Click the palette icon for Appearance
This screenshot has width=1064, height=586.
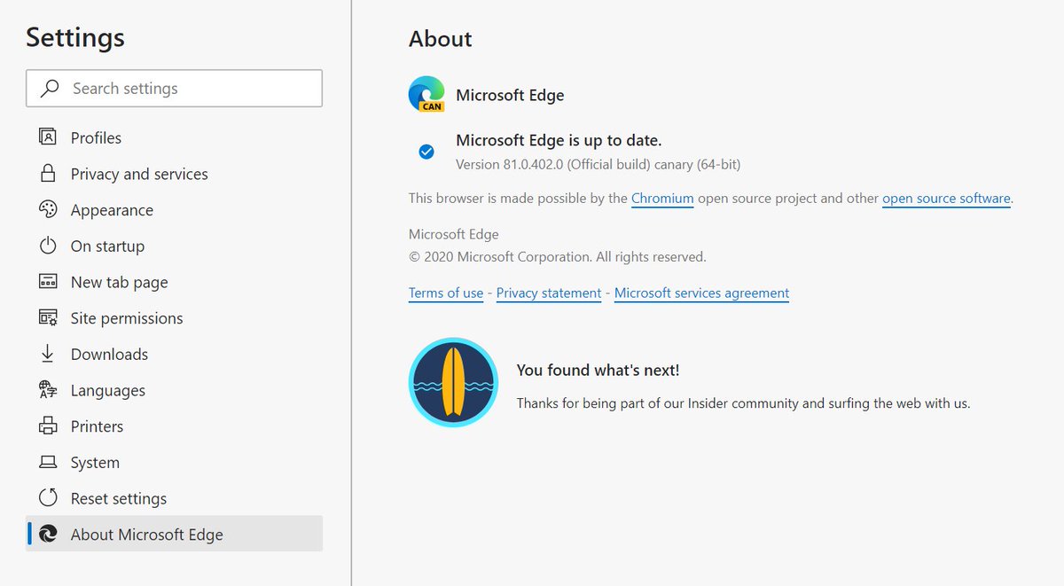48,210
